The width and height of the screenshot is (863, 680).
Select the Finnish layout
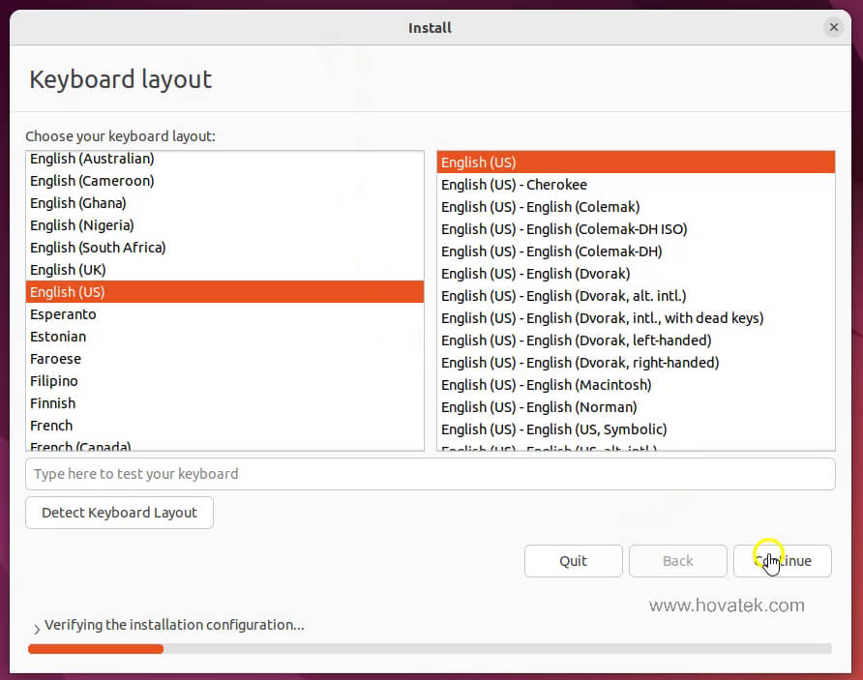coord(52,402)
